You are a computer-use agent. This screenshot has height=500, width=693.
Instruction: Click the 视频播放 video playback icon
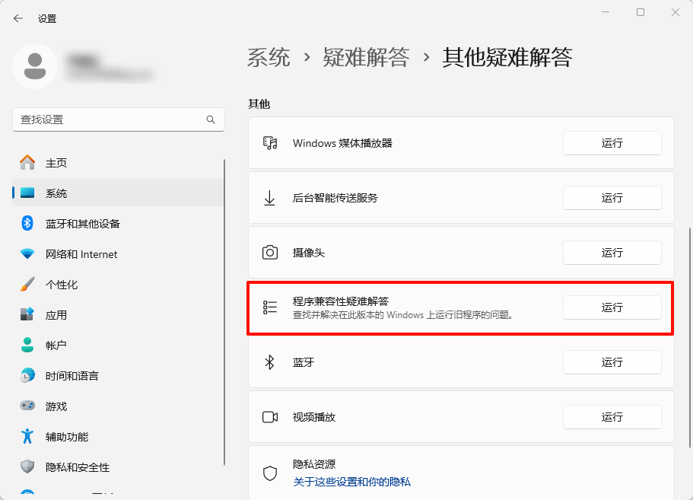click(x=269, y=417)
